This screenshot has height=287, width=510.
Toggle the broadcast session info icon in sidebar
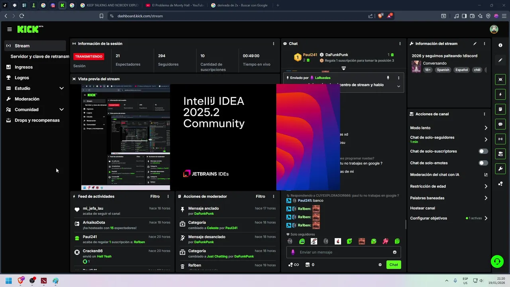(500, 139)
